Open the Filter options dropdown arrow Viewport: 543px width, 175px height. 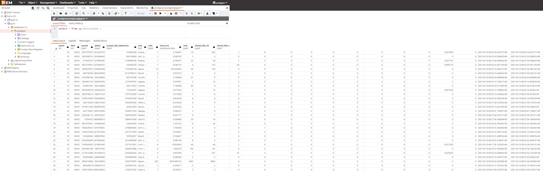pyautogui.click(x=131, y=14)
